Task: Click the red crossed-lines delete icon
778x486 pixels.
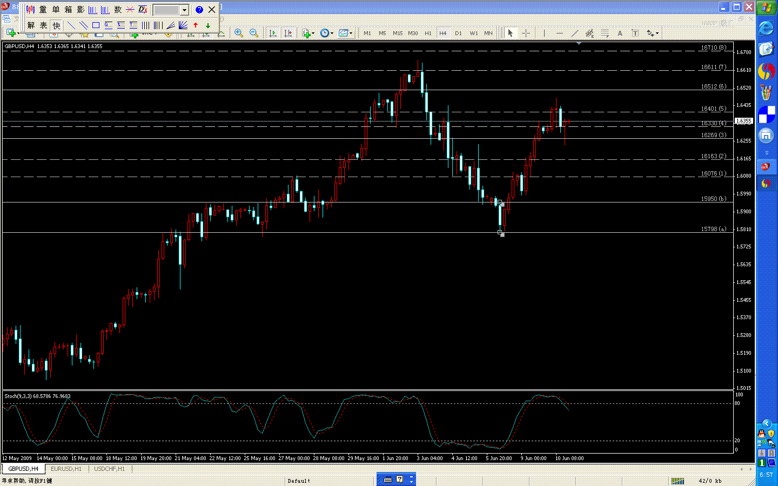Action: (130, 10)
